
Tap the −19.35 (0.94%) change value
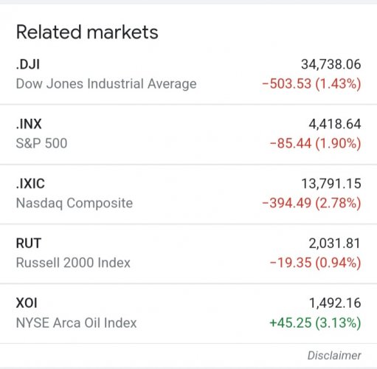tap(316, 263)
